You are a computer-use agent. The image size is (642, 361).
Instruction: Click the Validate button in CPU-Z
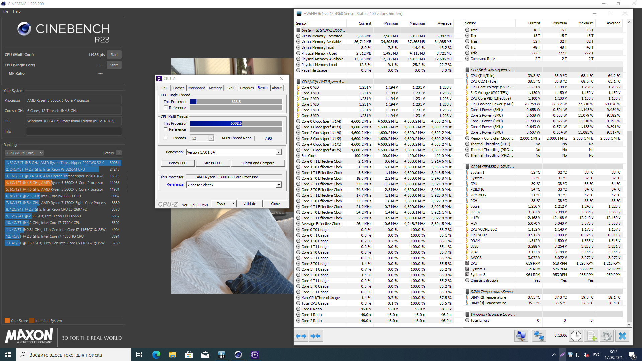point(250,204)
